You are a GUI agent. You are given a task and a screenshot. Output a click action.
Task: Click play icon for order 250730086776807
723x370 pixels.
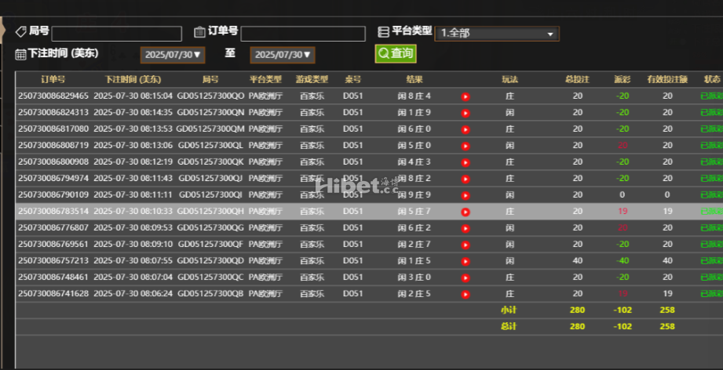465,228
